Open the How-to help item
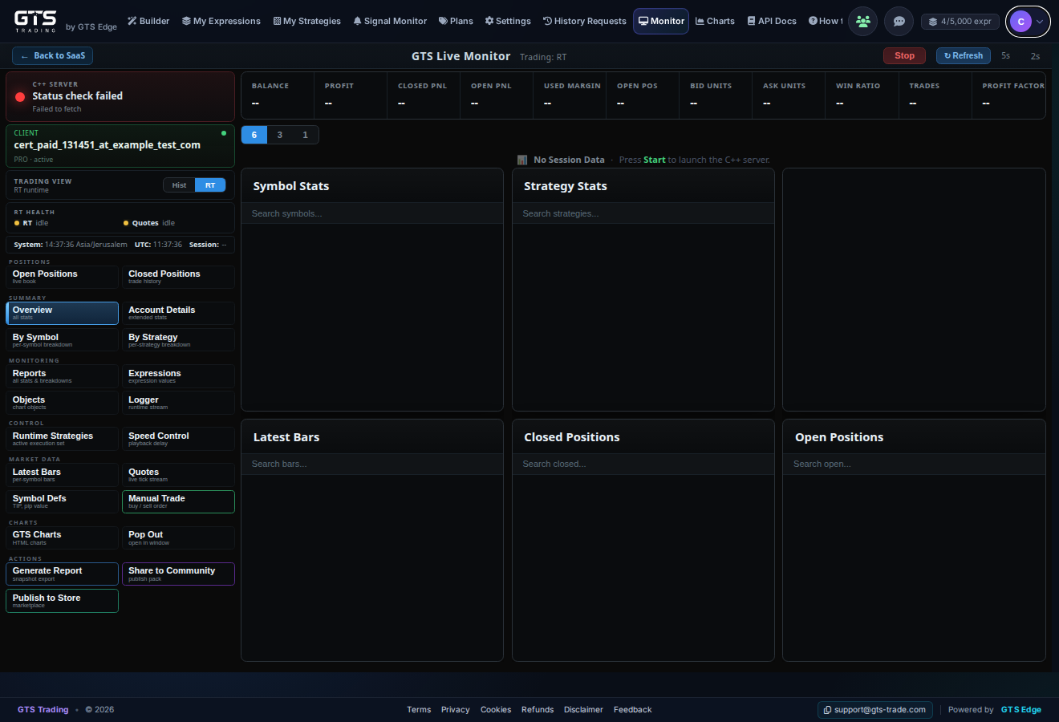 tap(825, 22)
